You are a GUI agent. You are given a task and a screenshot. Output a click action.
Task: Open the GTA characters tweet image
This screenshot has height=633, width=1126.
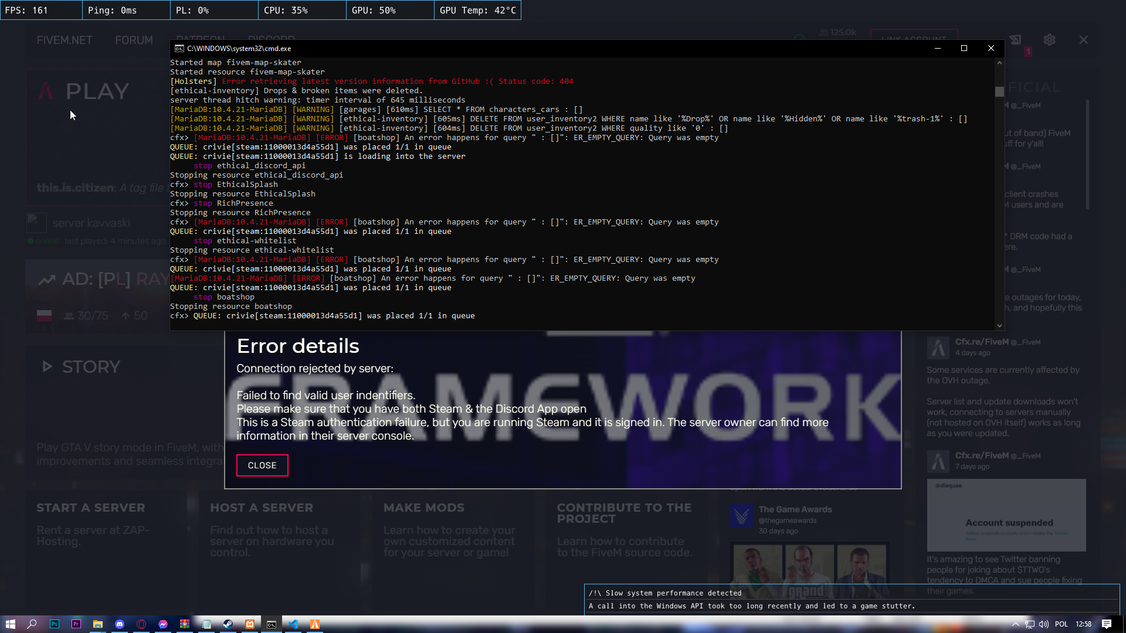point(809,570)
